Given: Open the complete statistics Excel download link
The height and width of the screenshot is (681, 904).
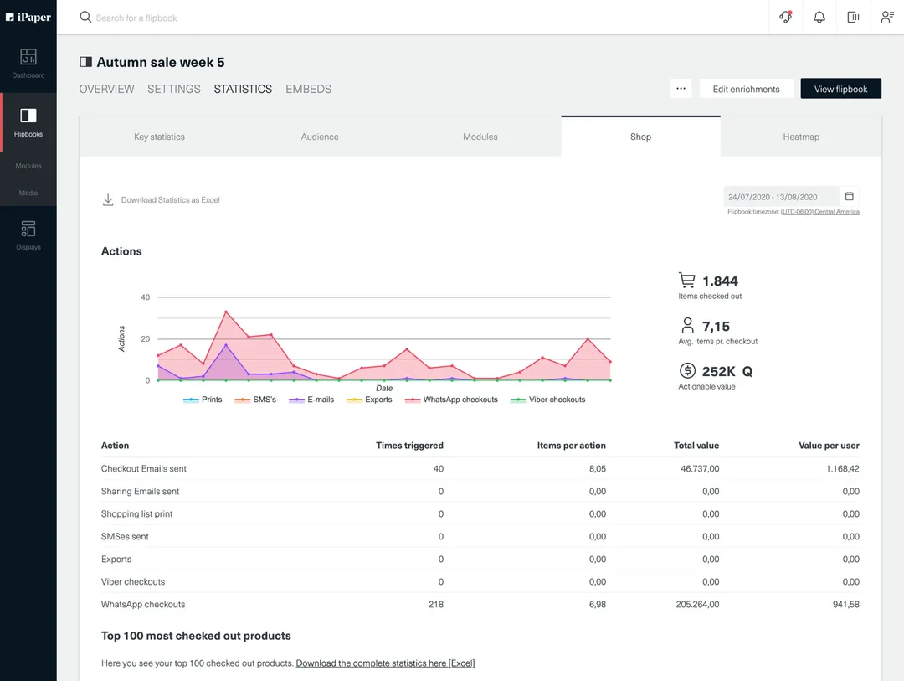Looking at the screenshot, I should 385,663.
